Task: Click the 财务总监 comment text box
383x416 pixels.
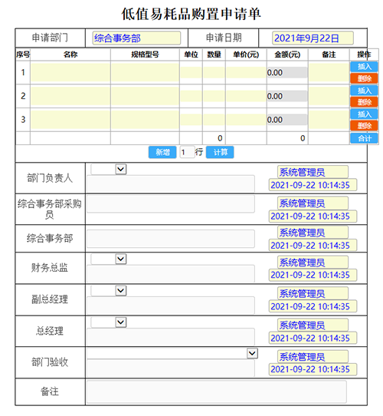Action: pos(171,273)
